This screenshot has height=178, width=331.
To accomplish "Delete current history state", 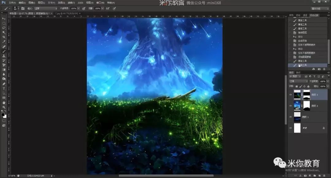I will tap(324, 69).
